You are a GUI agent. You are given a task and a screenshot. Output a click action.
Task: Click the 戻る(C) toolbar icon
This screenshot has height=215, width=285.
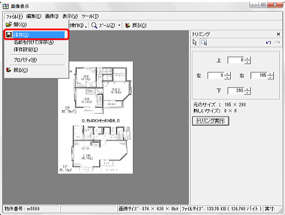pos(128,26)
